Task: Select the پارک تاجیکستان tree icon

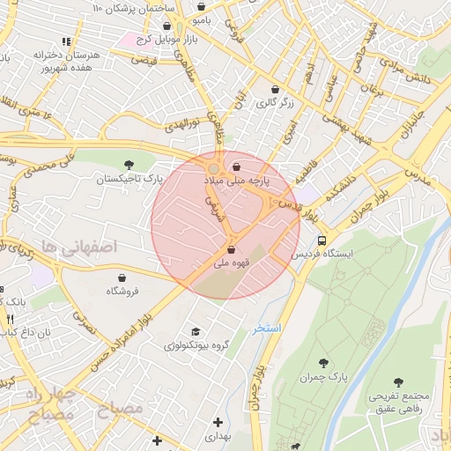Action: pyautogui.click(x=129, y=165)
